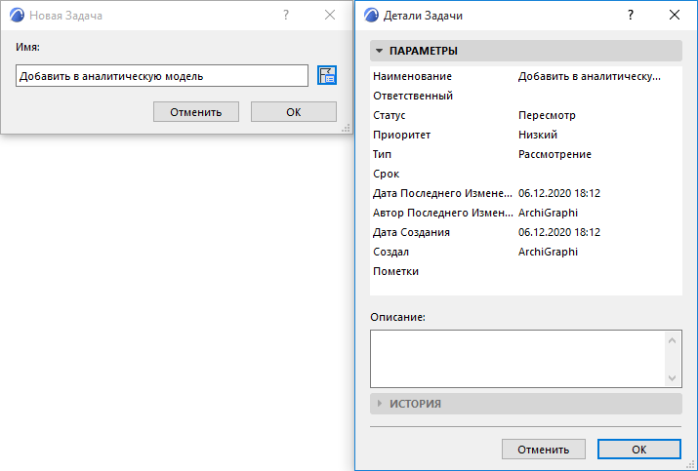This screenshot has width=698, height=471.
Task: Click Отменить in Новая Задача dialog
Action: click(196, 111)
